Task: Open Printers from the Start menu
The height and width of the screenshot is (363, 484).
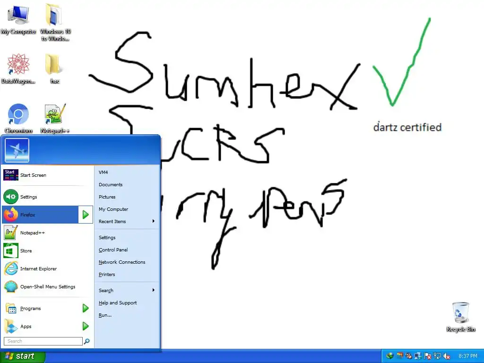Action: pos(127,275)
